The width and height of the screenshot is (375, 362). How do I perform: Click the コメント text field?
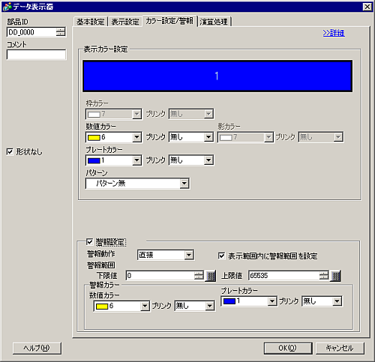point(37,55)
